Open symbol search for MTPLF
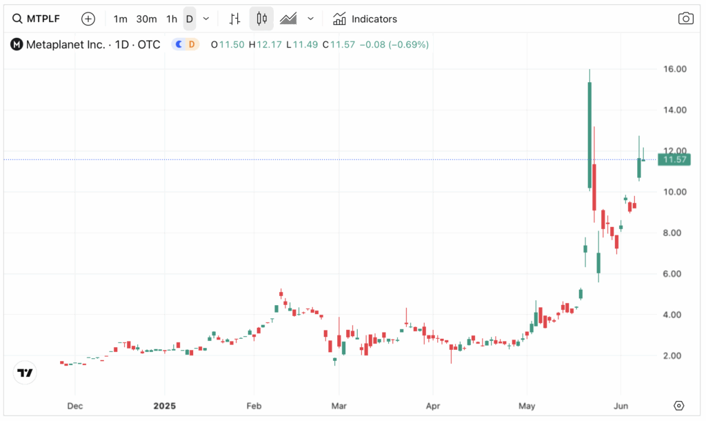Image resolution: width=706 pixels, height=421 pixels. point(36,19)
